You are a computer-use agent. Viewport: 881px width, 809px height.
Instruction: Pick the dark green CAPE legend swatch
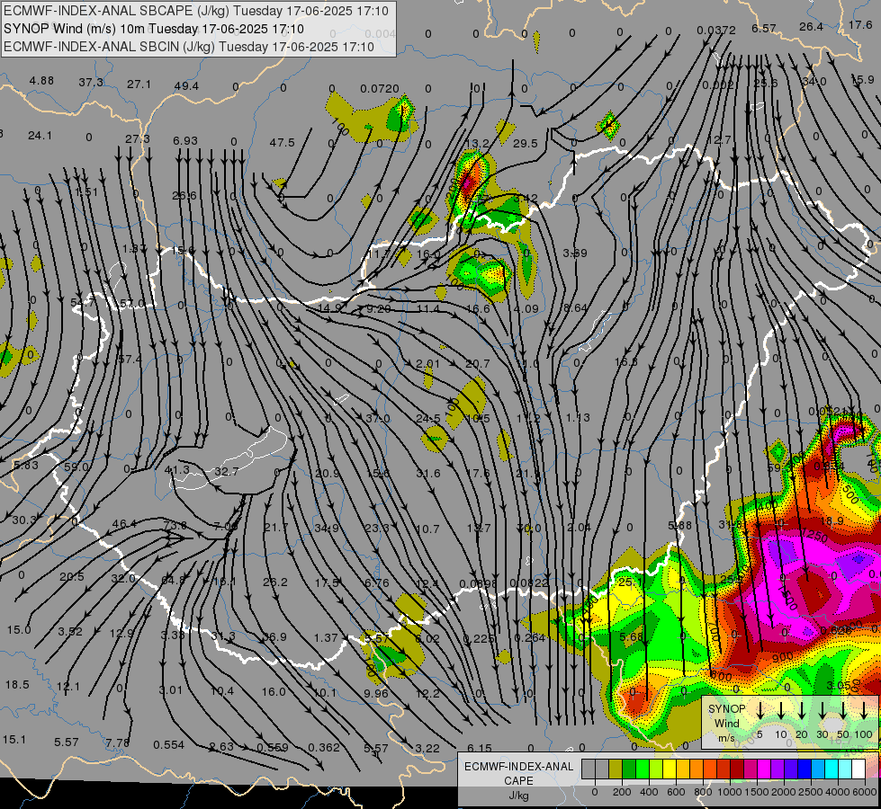(629, 769)
